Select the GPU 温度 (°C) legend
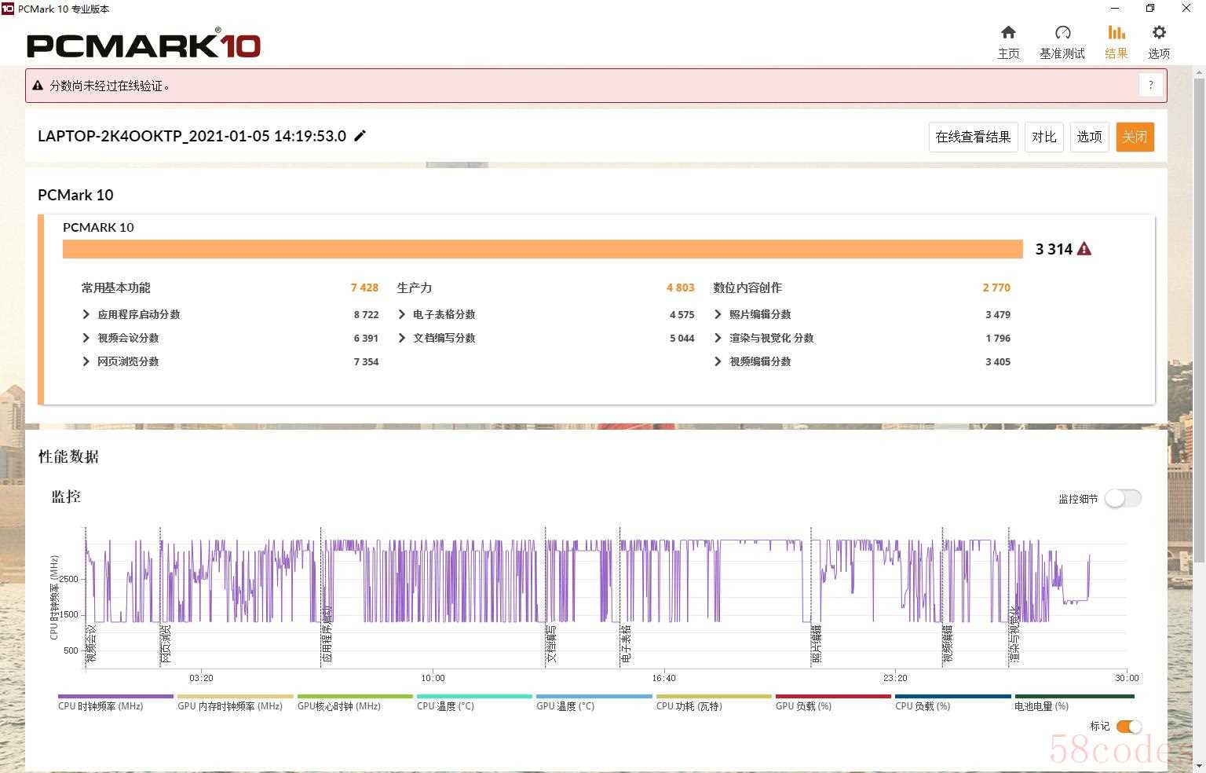Image resolution: width=1206 pixels, height=773 pixels. (594, 702)
